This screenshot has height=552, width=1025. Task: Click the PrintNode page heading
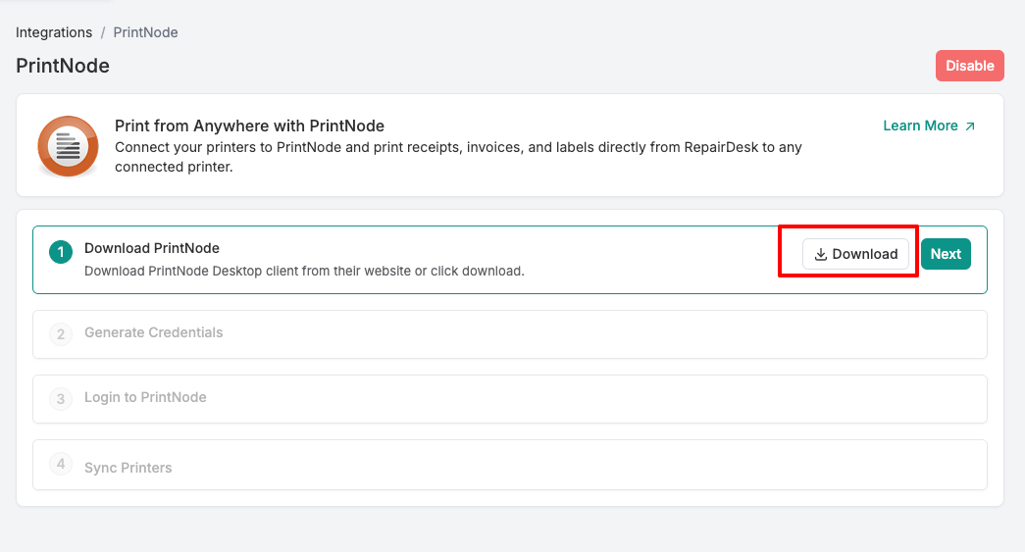[x=63, y=66]
